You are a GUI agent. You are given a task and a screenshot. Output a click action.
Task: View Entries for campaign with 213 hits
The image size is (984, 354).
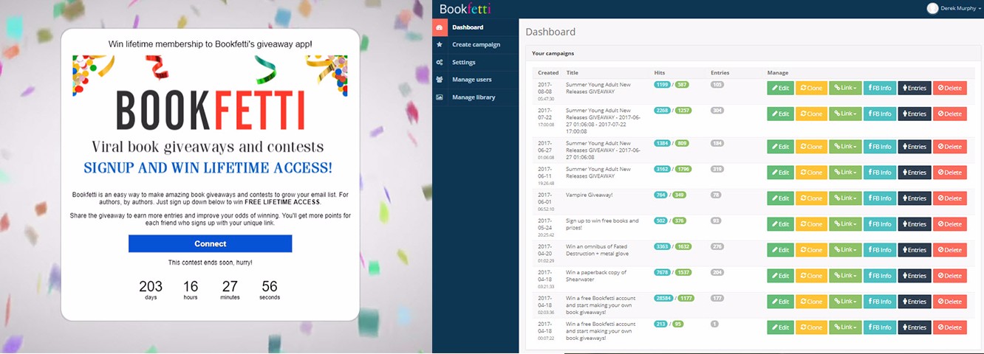(914, 327)
